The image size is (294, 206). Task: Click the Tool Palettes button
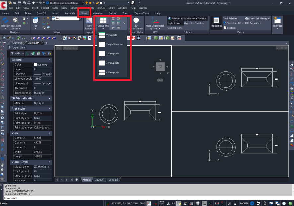230,19
